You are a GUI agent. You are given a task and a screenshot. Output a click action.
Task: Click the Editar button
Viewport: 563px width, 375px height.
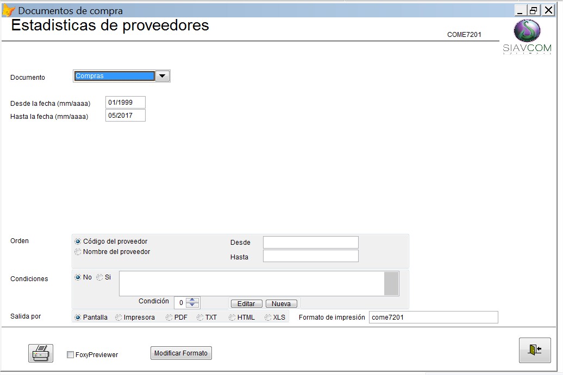246,304
